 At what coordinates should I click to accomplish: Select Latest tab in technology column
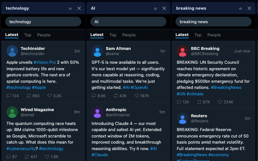click(12, 35)
